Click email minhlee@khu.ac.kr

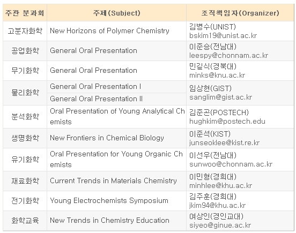point(221,186)
